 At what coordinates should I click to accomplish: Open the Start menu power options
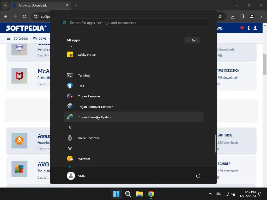pos(198,176)
